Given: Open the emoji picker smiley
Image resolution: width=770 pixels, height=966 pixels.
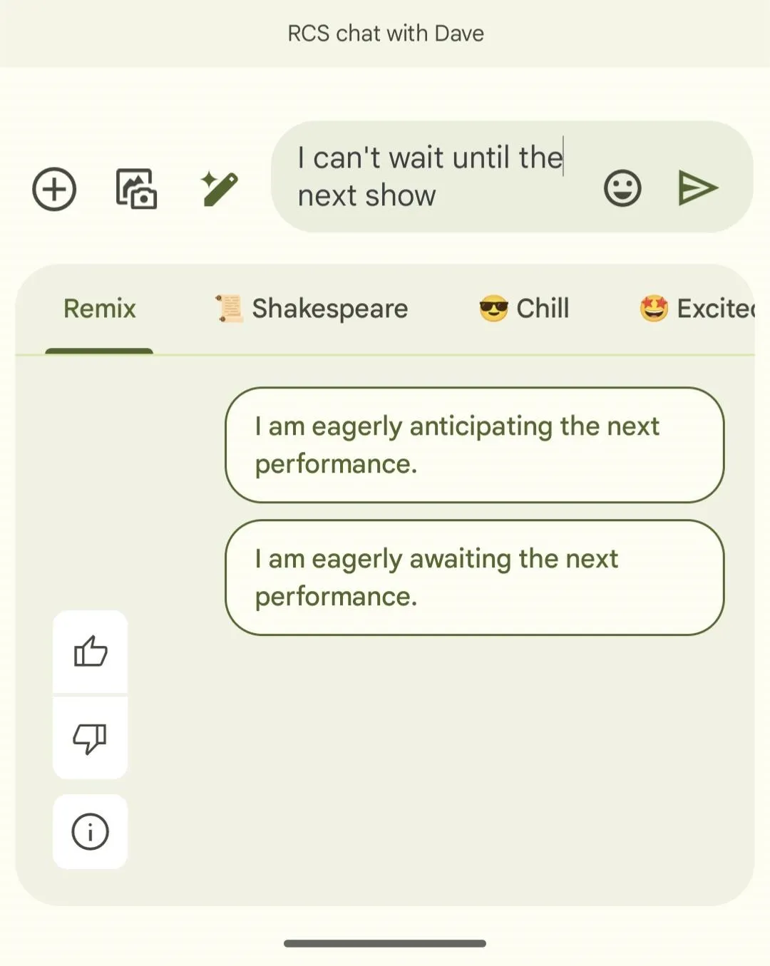Looking at the screenshot, I should pos(622,188).
